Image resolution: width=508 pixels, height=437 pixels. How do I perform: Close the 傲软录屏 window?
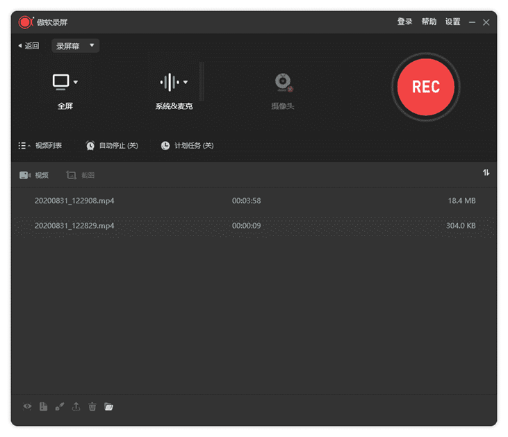[486, 22]
